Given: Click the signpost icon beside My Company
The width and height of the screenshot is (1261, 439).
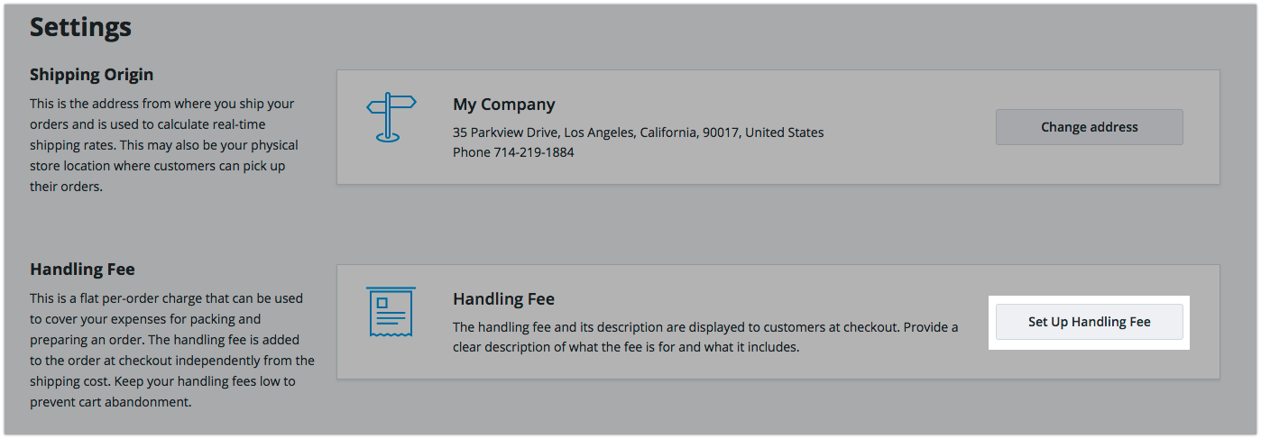Looking at the screenshot, I should [391, 118].
